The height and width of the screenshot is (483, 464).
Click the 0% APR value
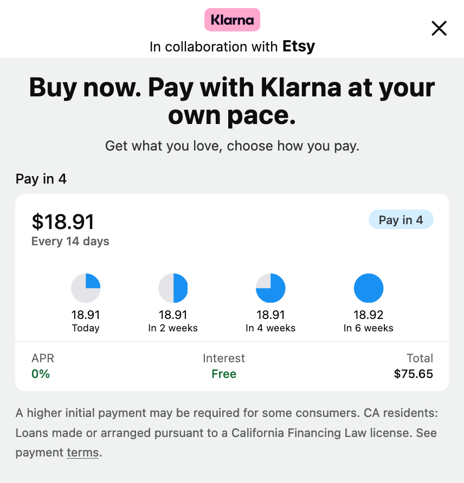coord(41,374)
